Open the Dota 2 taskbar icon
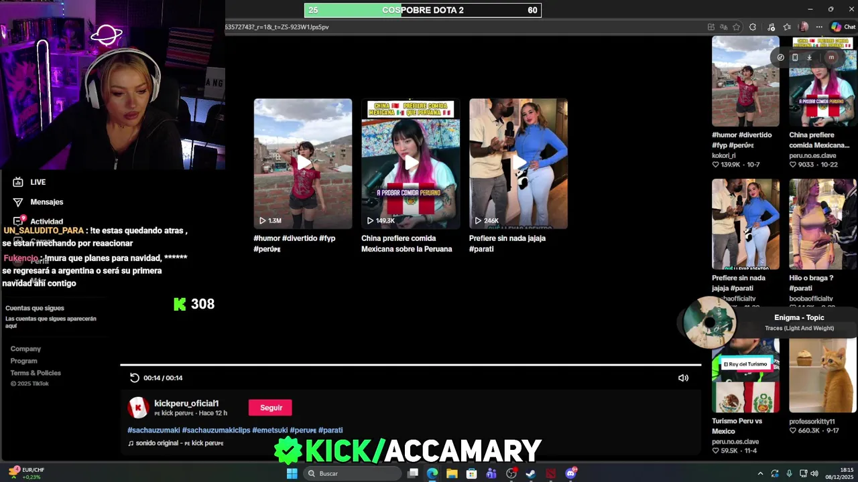858x482 pixels. click(x=551, y=473)
